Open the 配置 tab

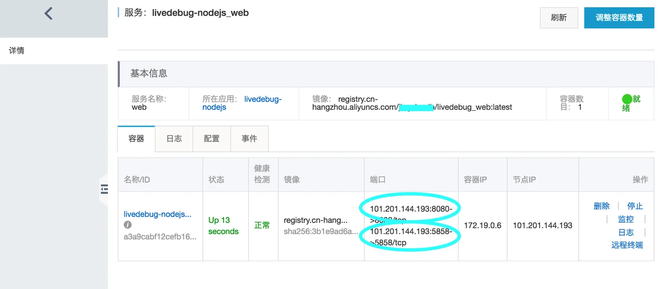tap(212, 139)
